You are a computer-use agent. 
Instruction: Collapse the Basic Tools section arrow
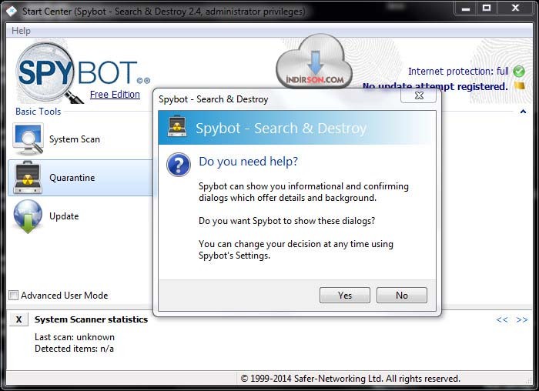523,112
